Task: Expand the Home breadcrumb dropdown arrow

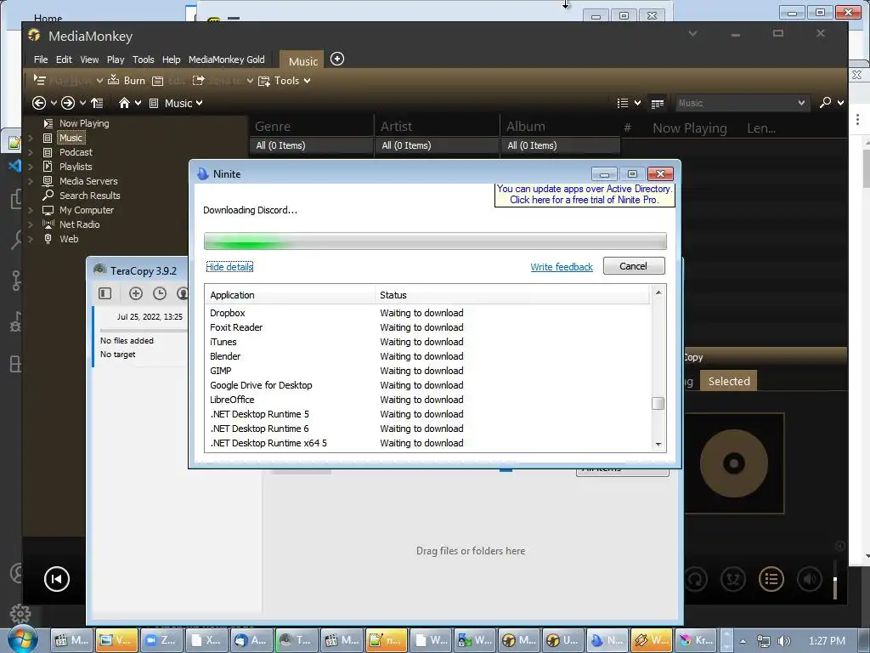Action: (138, 103)
